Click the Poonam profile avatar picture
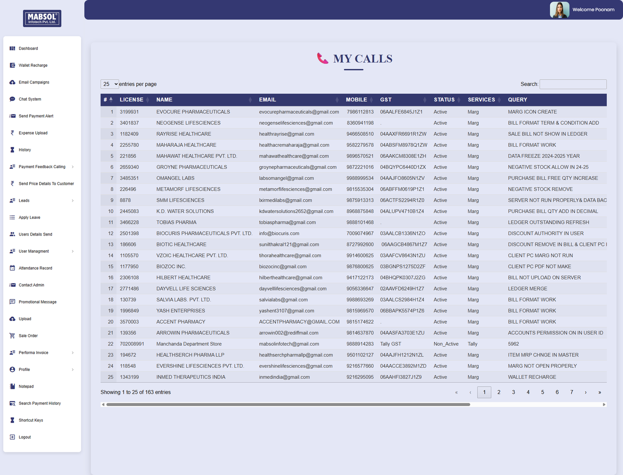This screenshot has height=475, width=623. (x=559, y=10)
